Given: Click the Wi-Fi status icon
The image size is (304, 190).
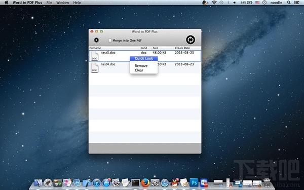Looking at the screenshot, I should tap(214, 3).
